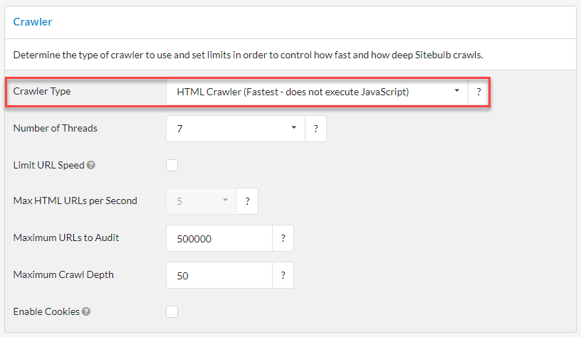The image size is (581, 337).
Task: Click the help question mark beside Crawler Type
Action: click(x=478, y=92)
